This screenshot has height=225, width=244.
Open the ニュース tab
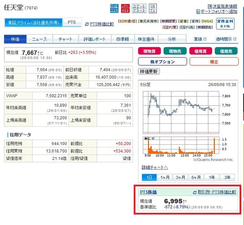coord(40,39)
